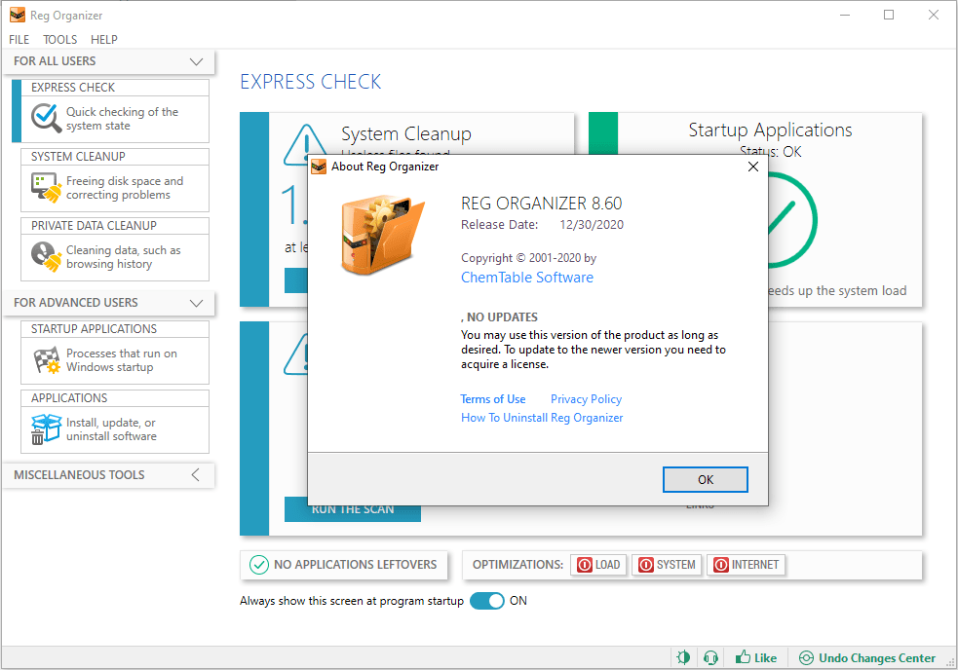Click the System Cleanup monitor broom icon
The width and height of the screenshot is (958, 670).
point(47,187)
